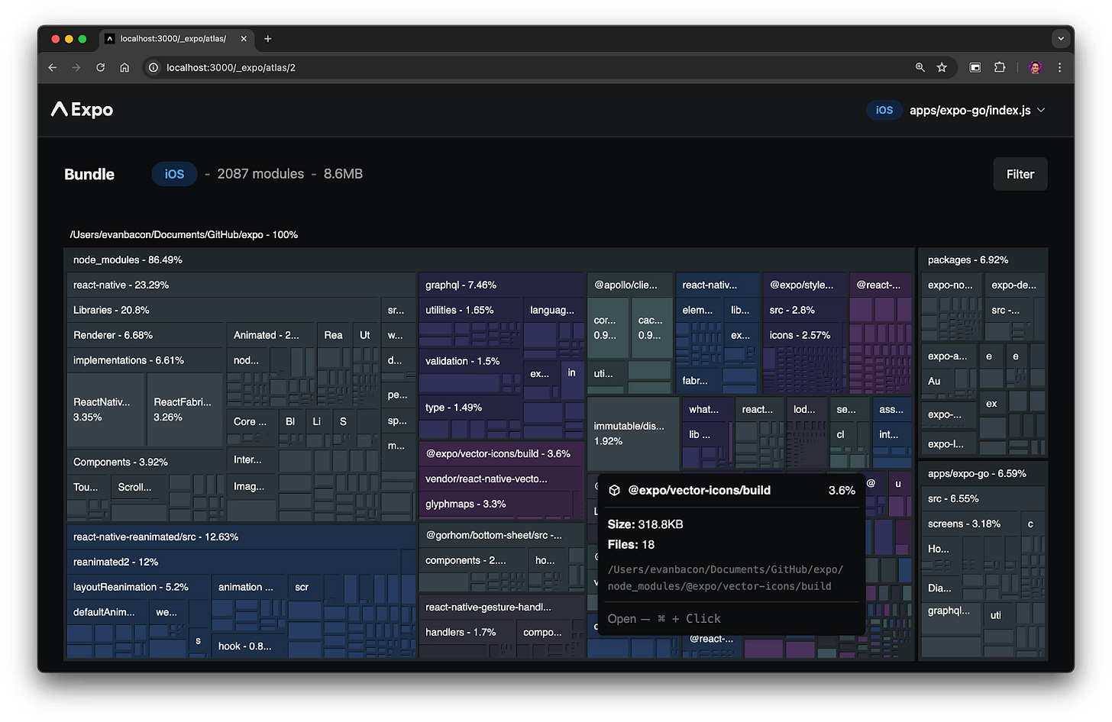Click the Filter button
The height and width of the screenshot is (722, 1112).
pyautogui.click(x=1020, y=174)
